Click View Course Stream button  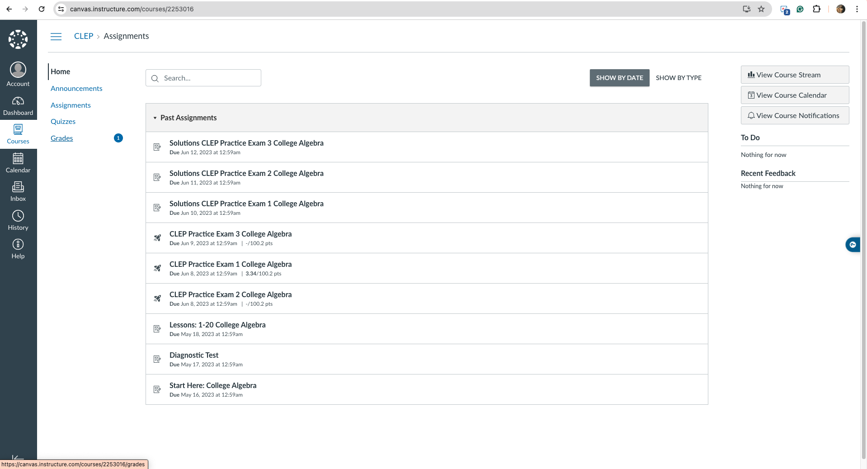point(794,75)
